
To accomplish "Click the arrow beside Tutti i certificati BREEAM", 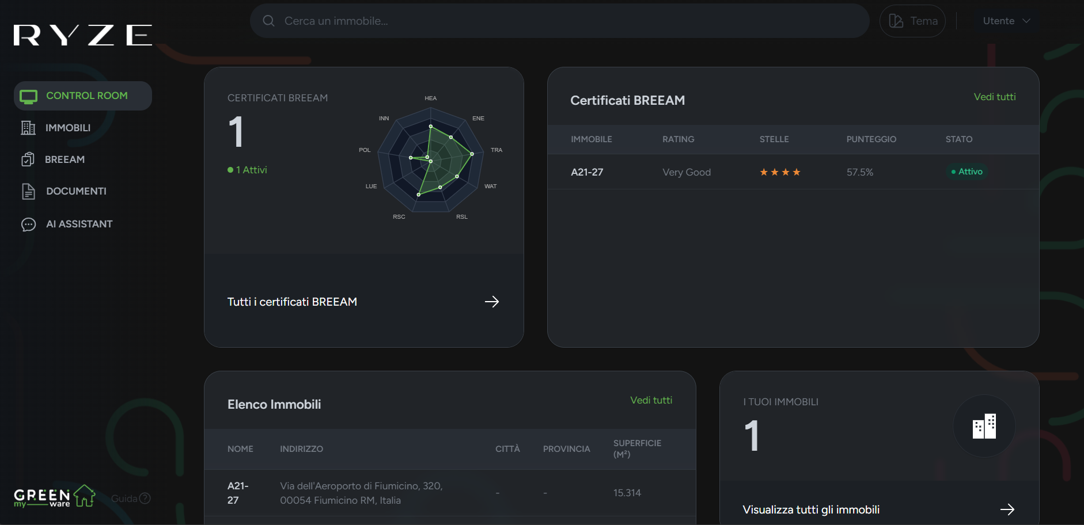I will (x=491, y=302).
